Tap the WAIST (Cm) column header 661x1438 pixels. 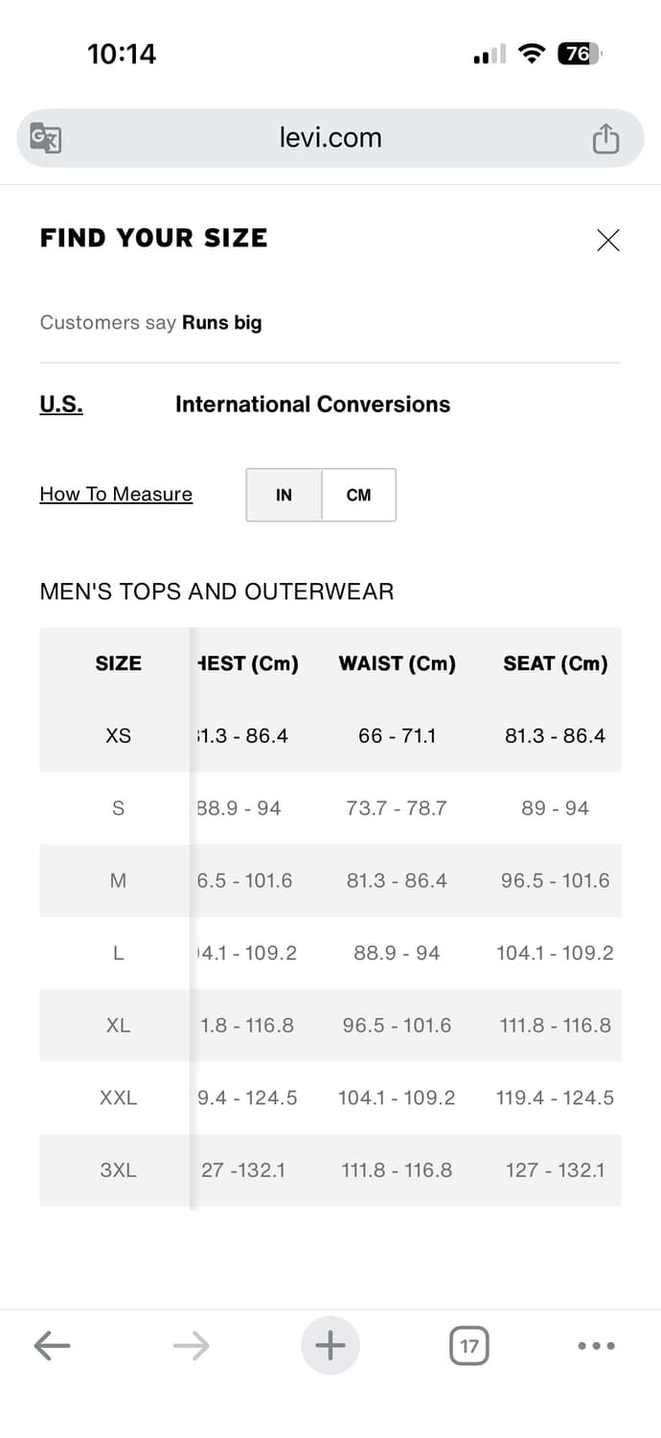pyautogui.click(x=397, y=663)
